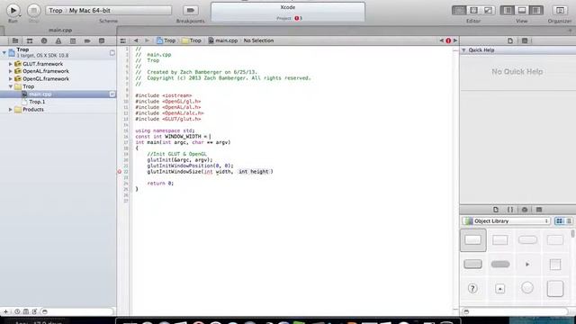This screenshot has height=324, width=576.
Task: Show the Code Snippet library
Action: point(510,210)
